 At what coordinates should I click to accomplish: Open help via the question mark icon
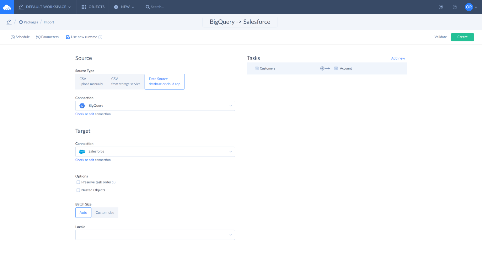tap(455, 7)
